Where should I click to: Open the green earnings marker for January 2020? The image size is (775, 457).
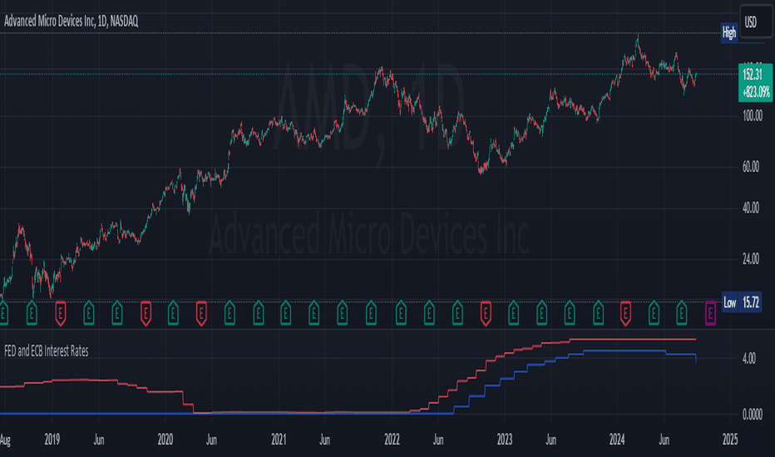tap(173, 312)
